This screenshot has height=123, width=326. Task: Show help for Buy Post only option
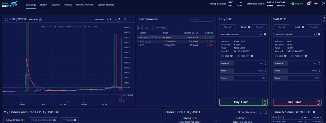[x=252, y=56]
